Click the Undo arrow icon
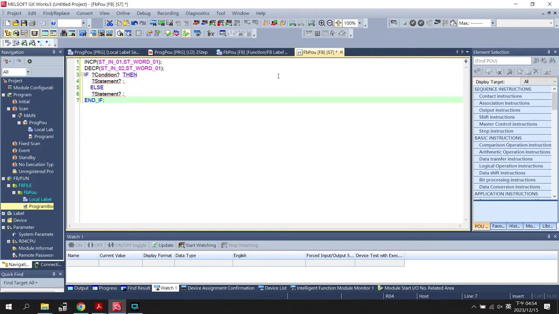Screen dimensions: 559x314 coord(135,23)
